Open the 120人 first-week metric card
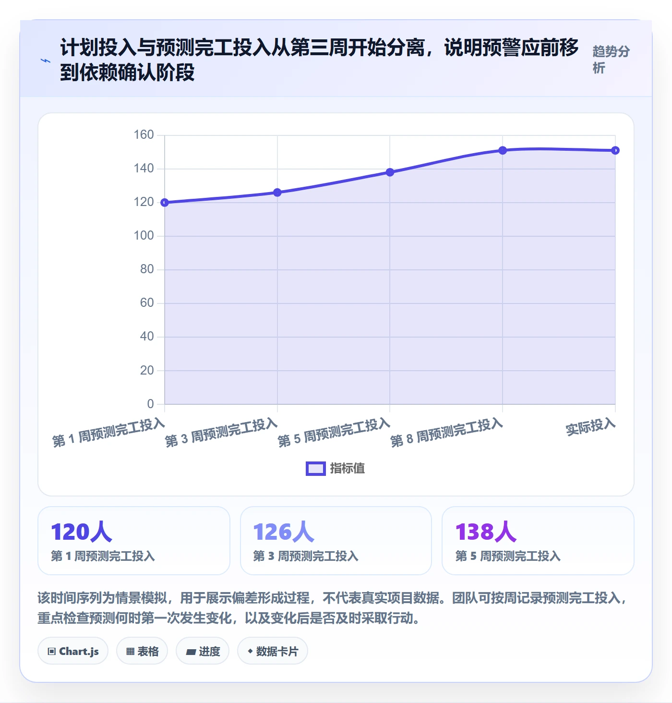Image resolution: width=672 pixels, height=703 pixels. [x=134, y=541]
